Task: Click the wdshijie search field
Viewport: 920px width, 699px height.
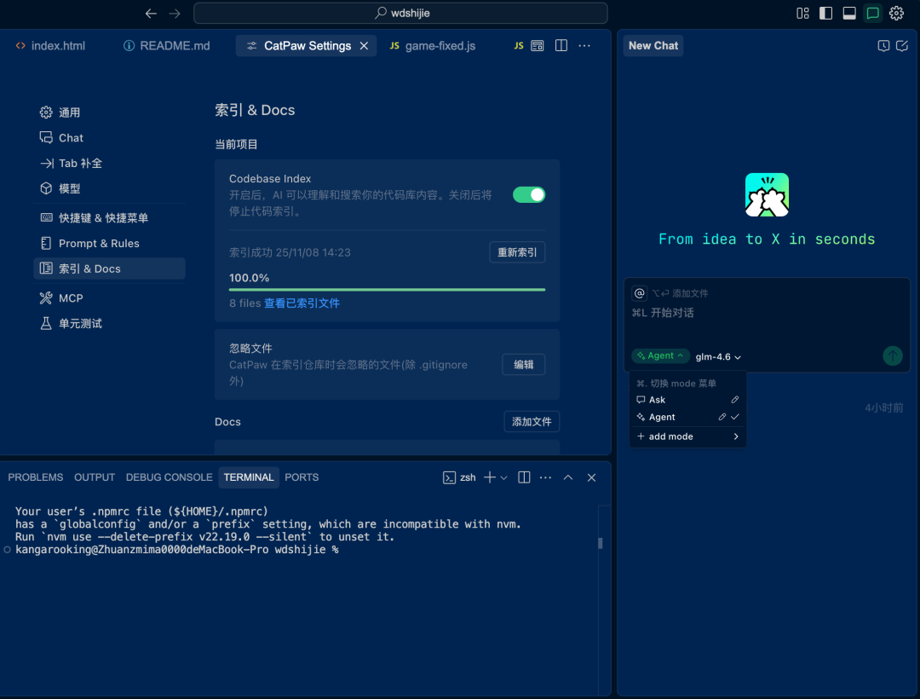Action: click(x=400, y=13)
